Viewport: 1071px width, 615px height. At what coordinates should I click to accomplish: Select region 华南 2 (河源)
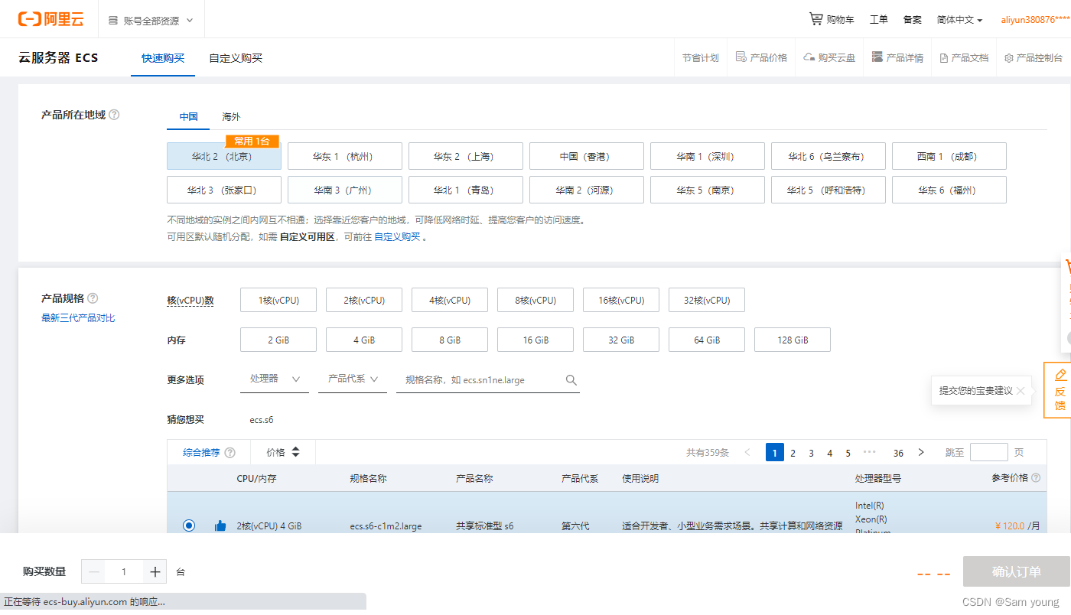(x=587, y=190)
